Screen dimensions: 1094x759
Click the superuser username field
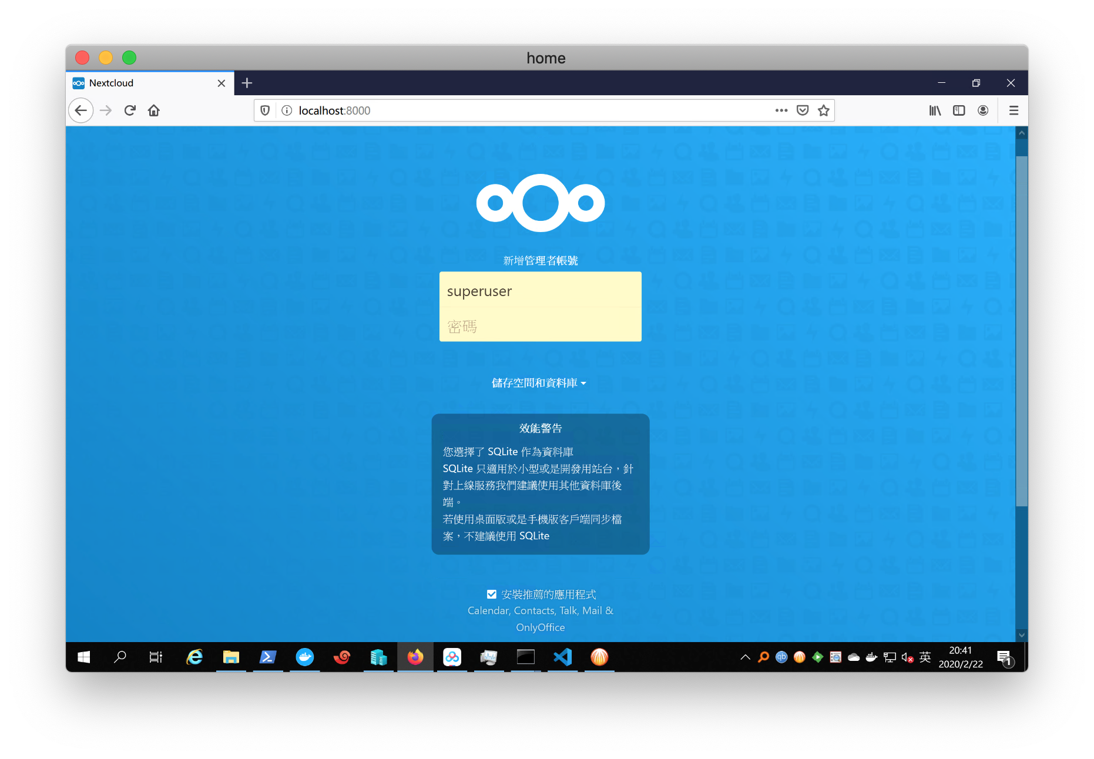[x=541, y=291]
